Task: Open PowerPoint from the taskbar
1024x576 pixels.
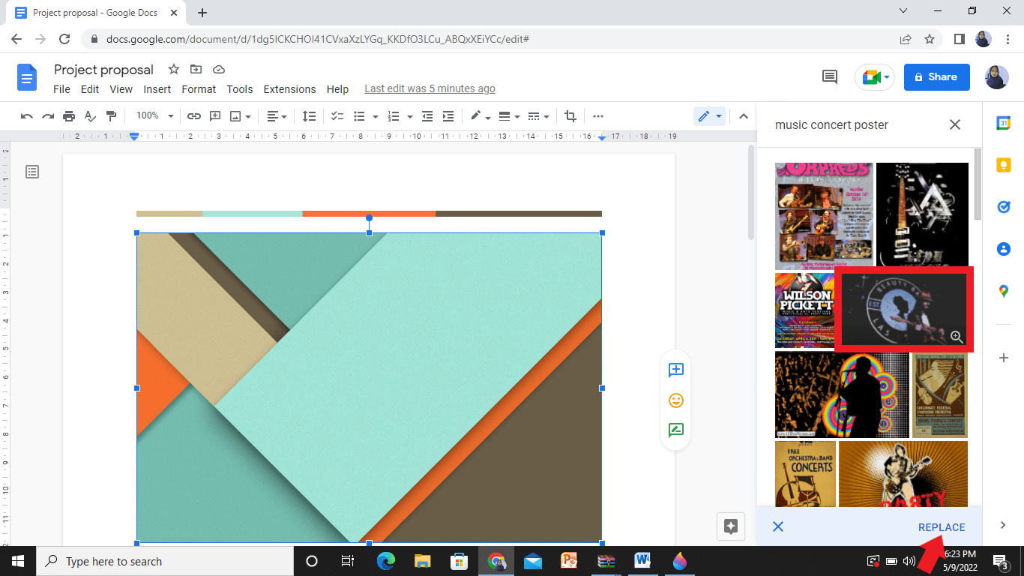Action: pyautogui.click(x=569, y=561)
